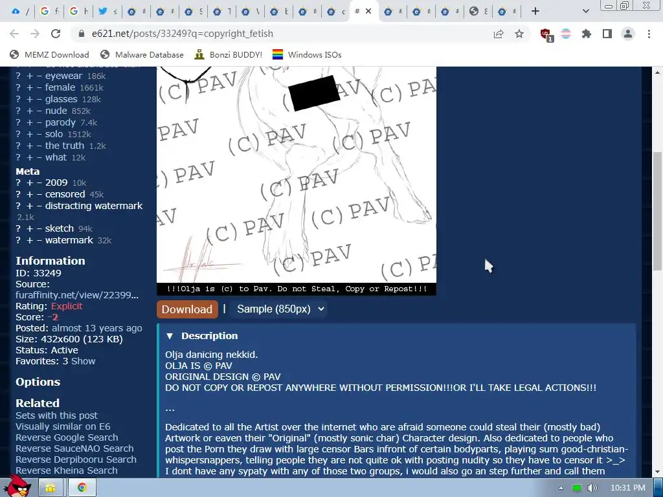The width and height of the screenshot is (663, 497).
Task: Open the Windows ISOs bookmark
Action: click(x=307, y=55)
